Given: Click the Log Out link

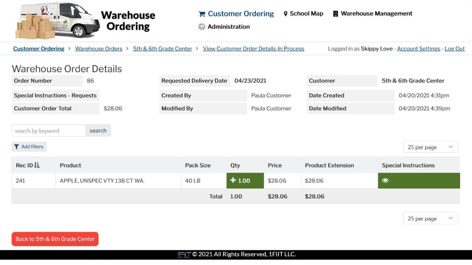Looking at the screenshot, I should [454, 48].
